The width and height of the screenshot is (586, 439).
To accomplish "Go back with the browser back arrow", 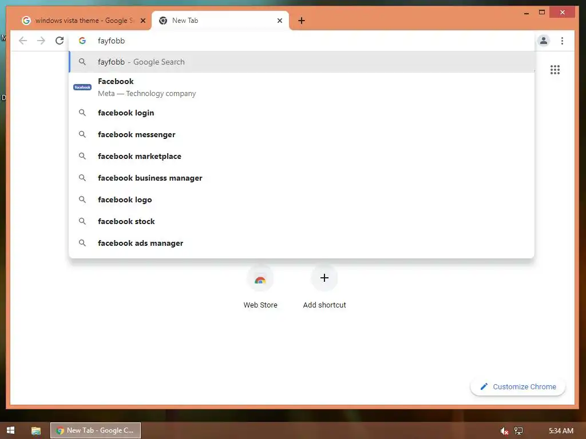I will 23,41.
